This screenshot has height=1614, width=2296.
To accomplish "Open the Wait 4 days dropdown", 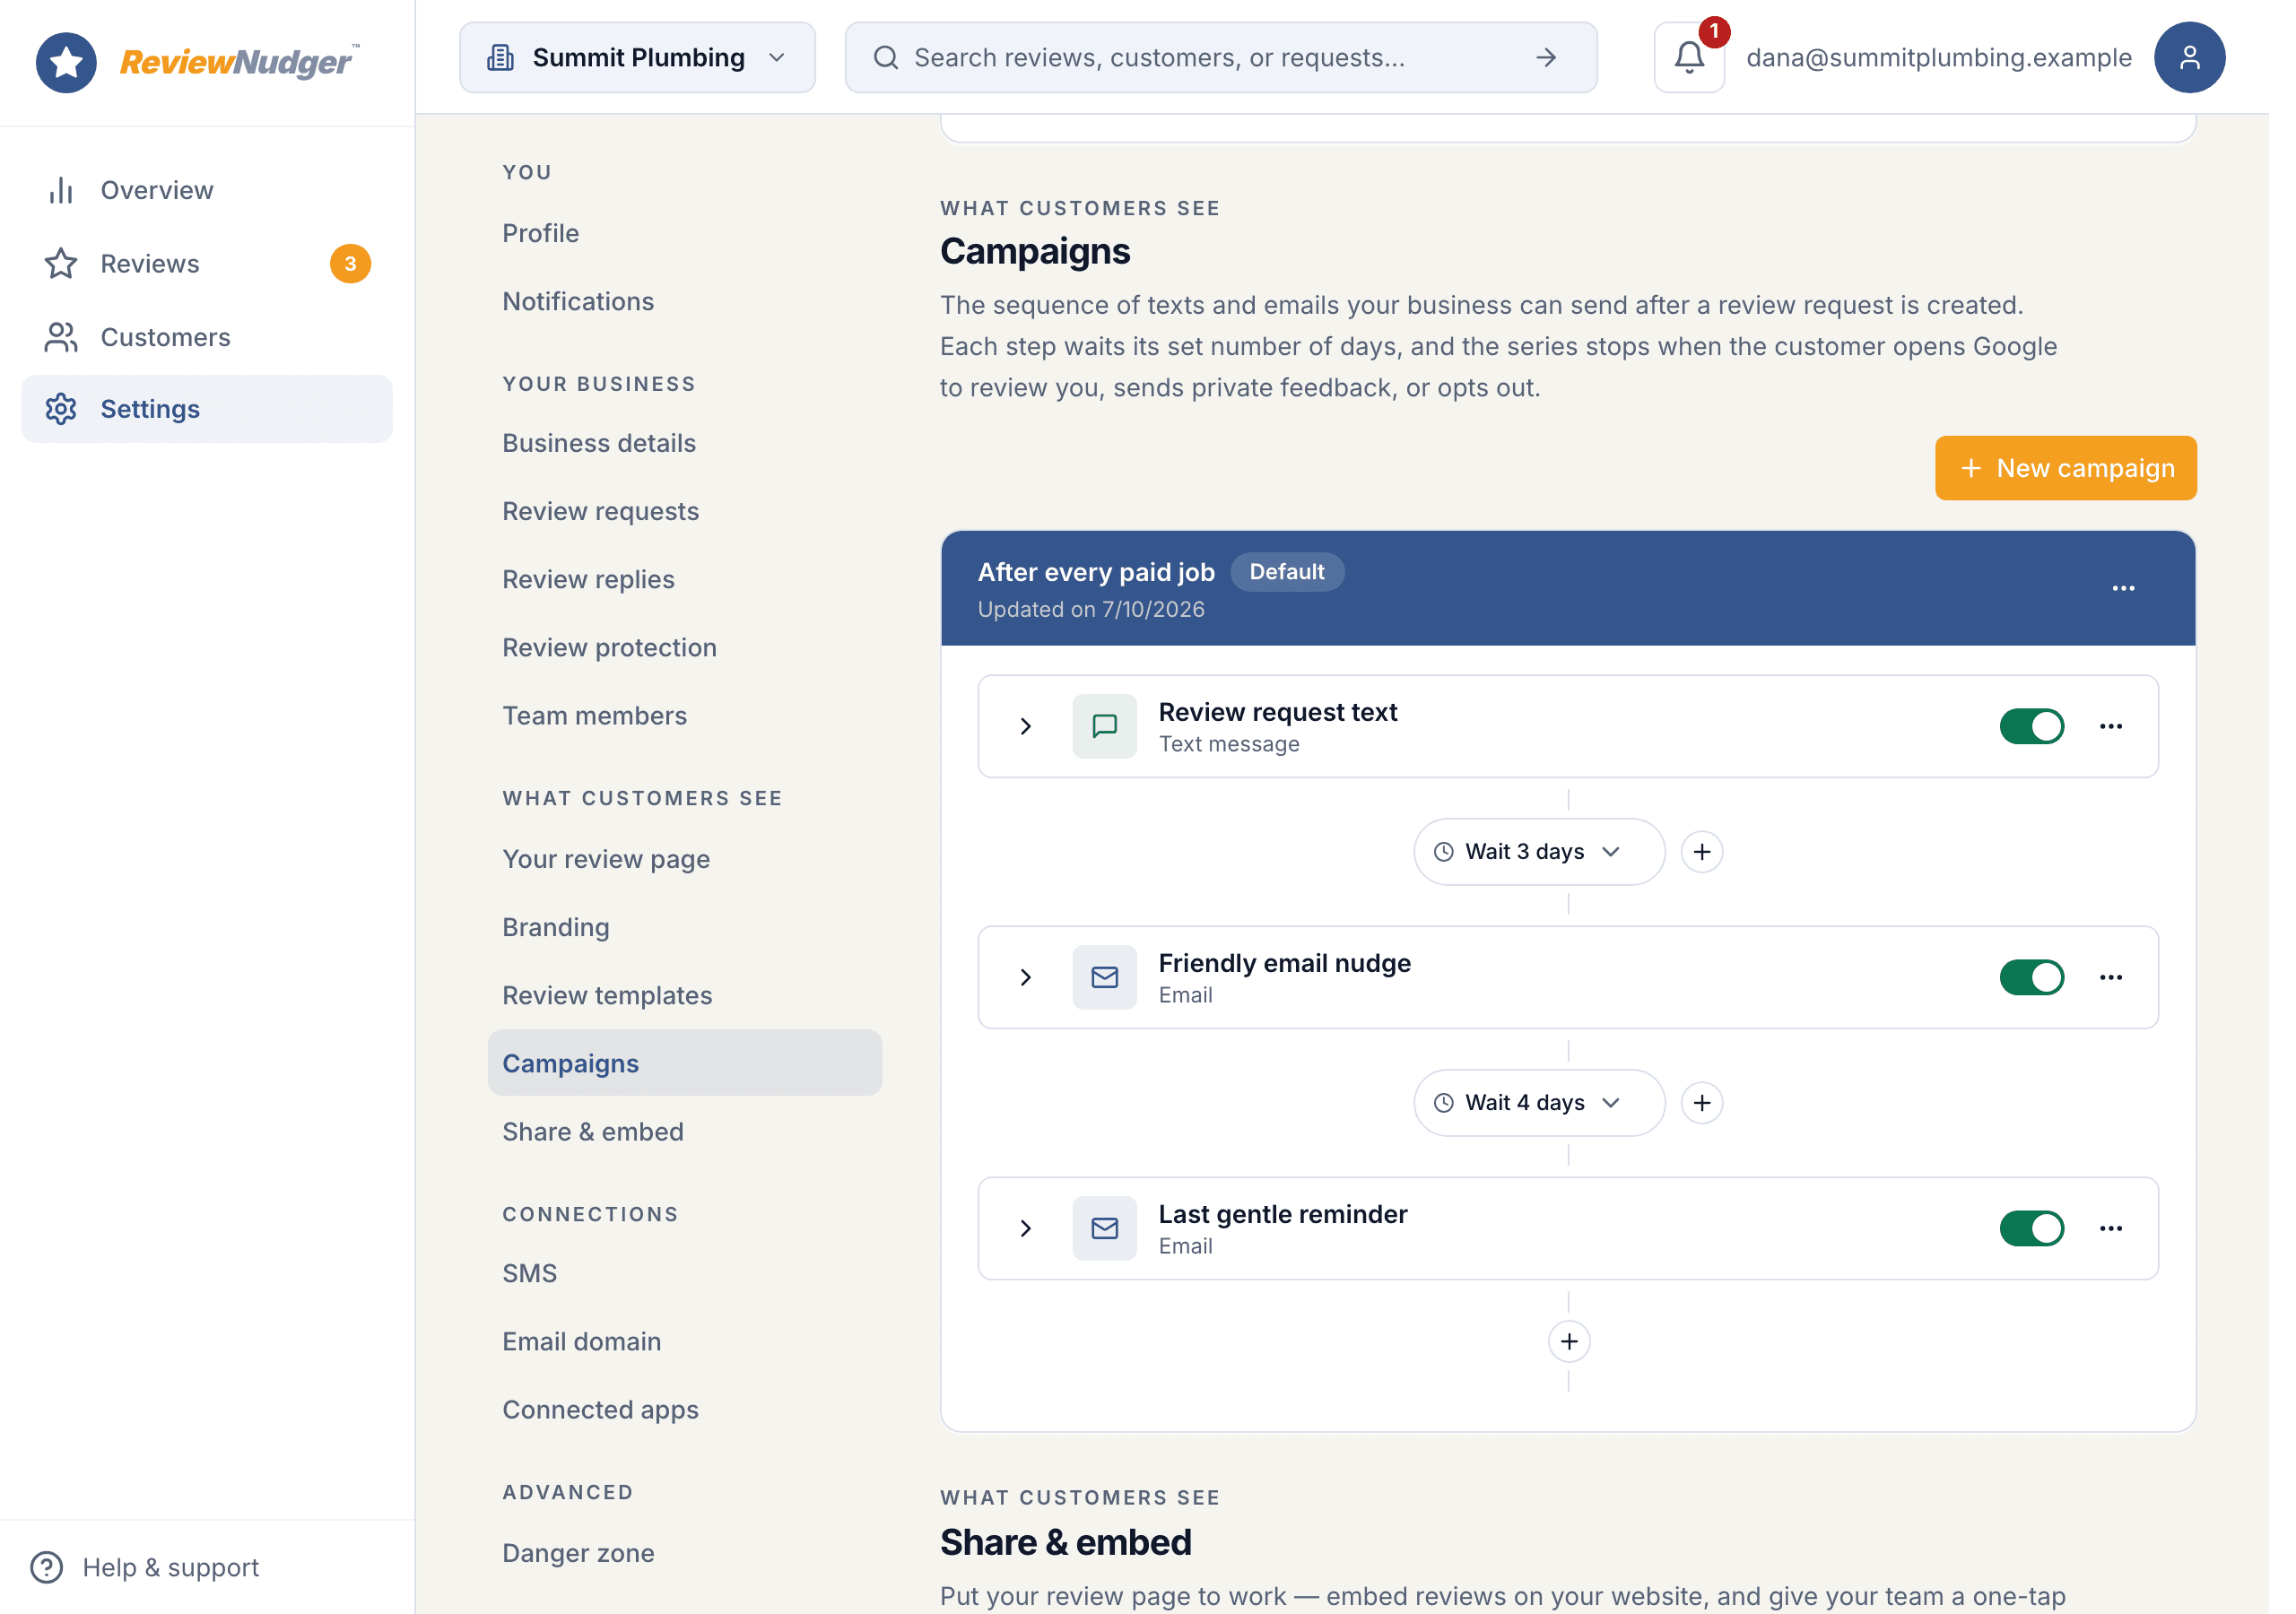I will (x=1557, y=1116).
